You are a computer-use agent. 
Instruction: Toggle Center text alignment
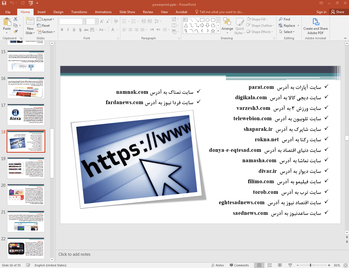pyautogui.click(x=130, y=30)
